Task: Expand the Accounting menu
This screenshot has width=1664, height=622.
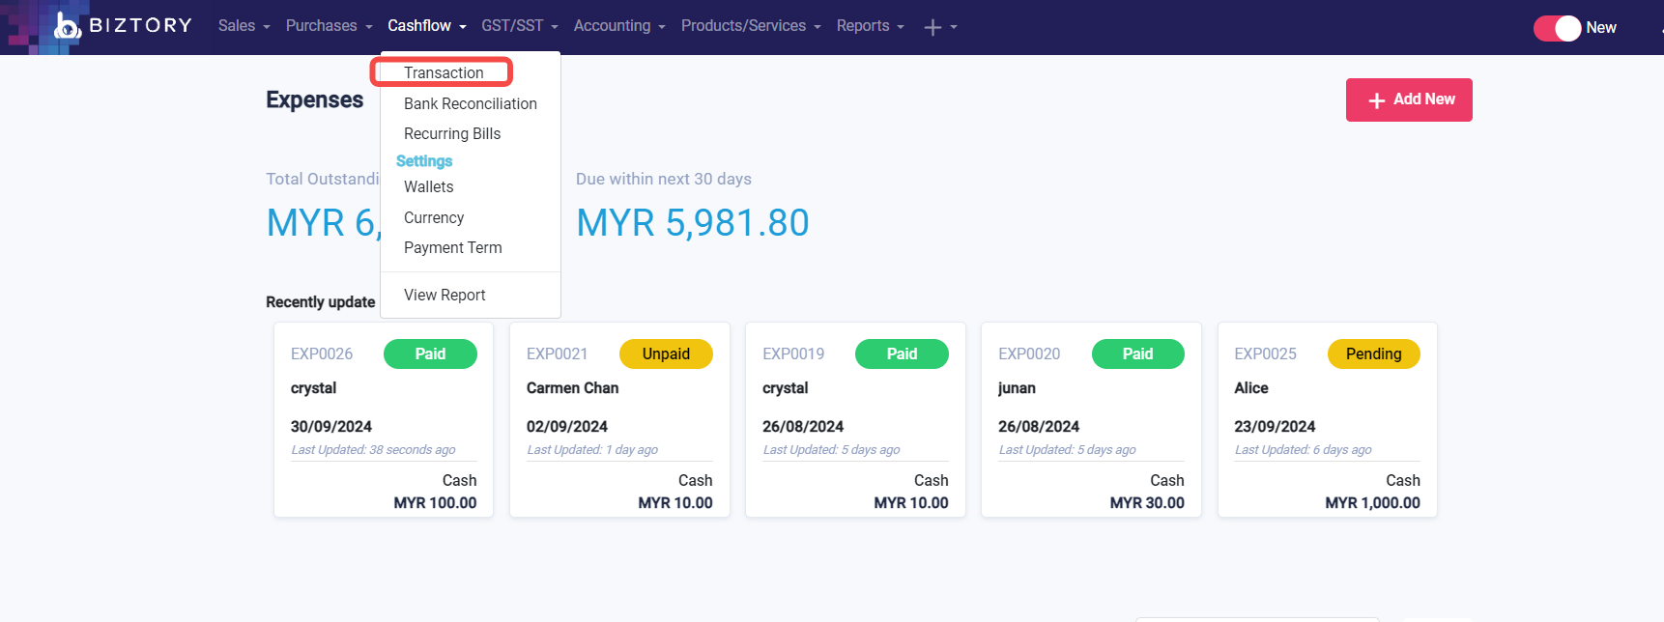Action: pyautogui.click(x=619, y=26)
